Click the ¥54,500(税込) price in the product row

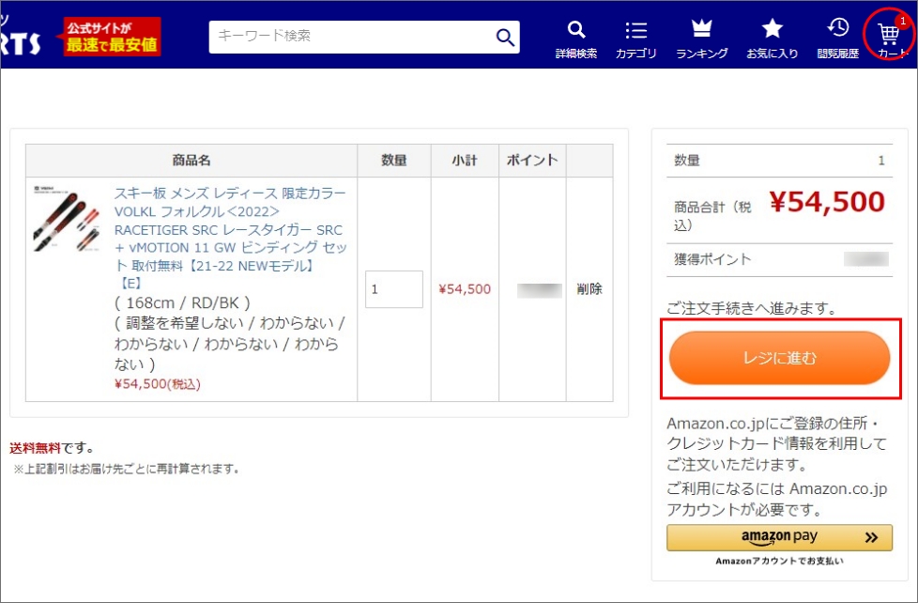pos(159,383)
